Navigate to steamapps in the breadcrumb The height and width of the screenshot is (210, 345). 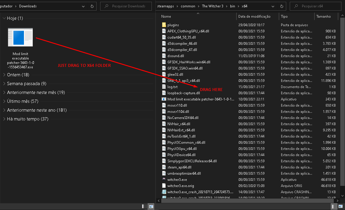click(x=165, y=6)
